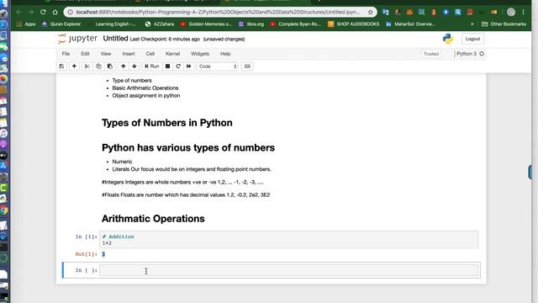The image size is (538, 303).
Task: Open the Golden Memories bookmark
Action: (206, 24)
